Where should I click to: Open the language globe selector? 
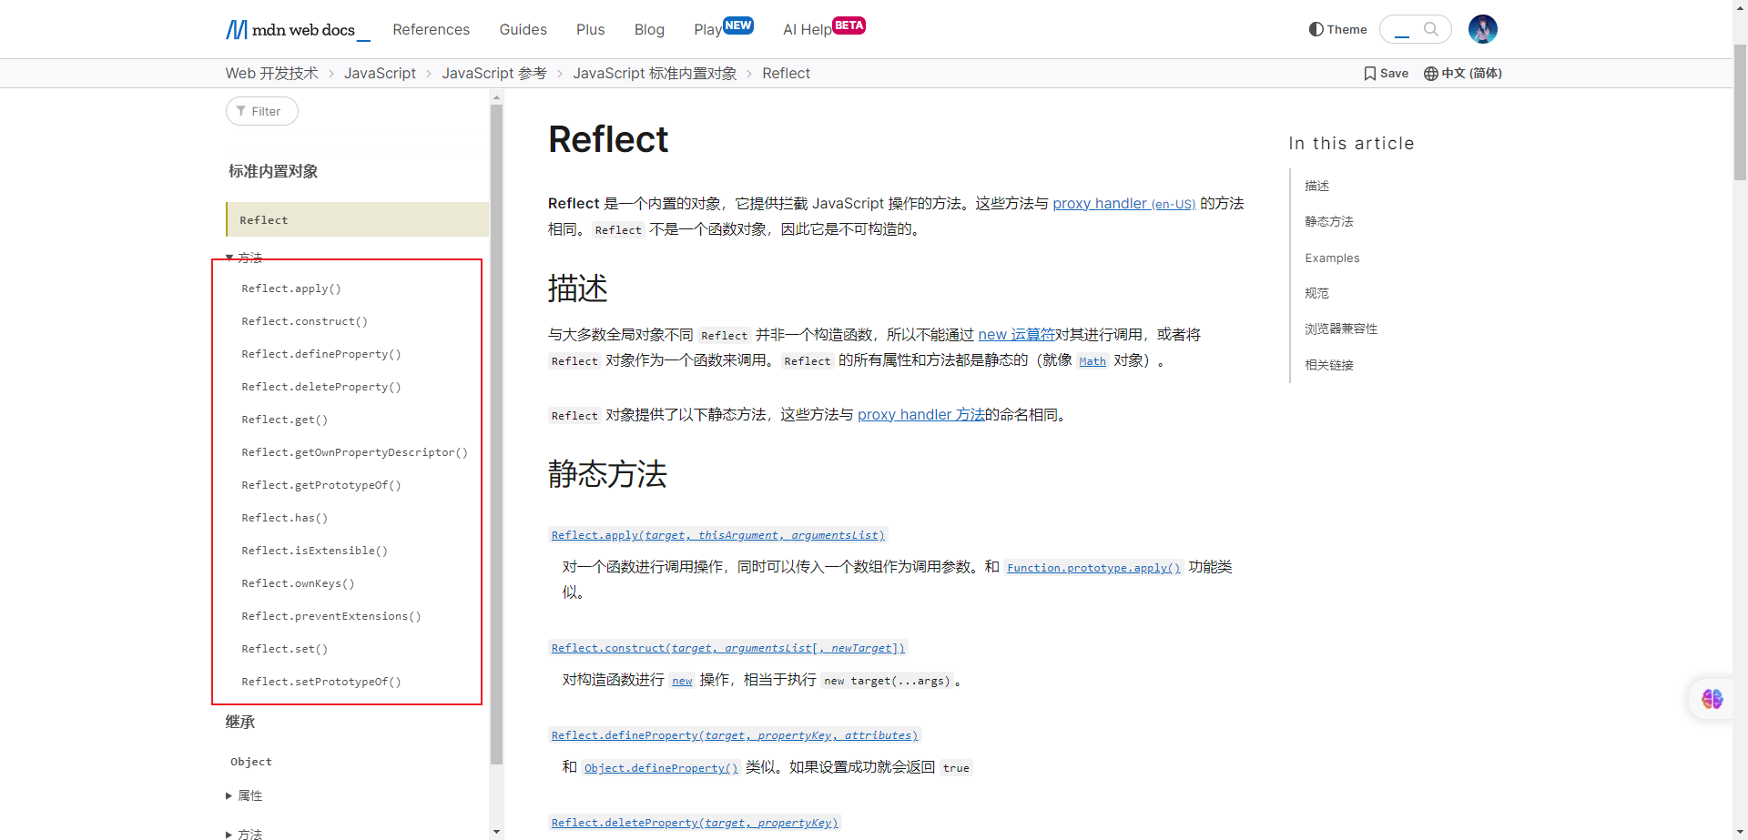click(1431, 74)
